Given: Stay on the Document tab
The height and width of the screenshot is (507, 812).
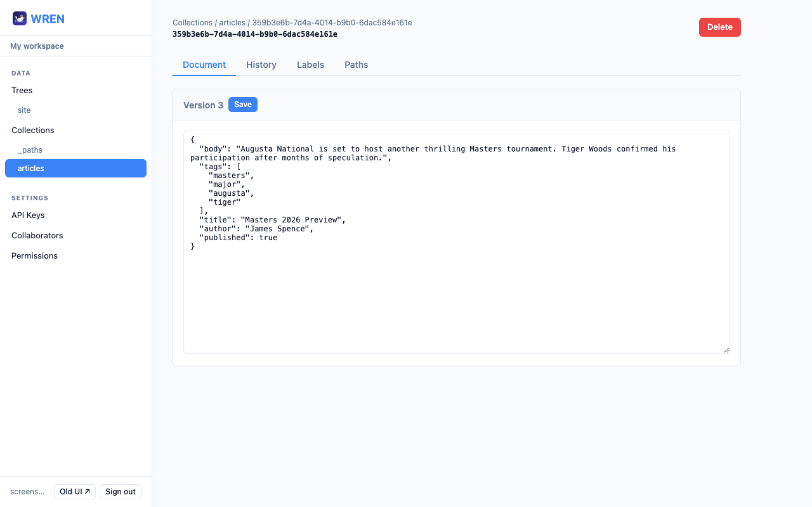Looking at the screenshot, I should (204, 65).
